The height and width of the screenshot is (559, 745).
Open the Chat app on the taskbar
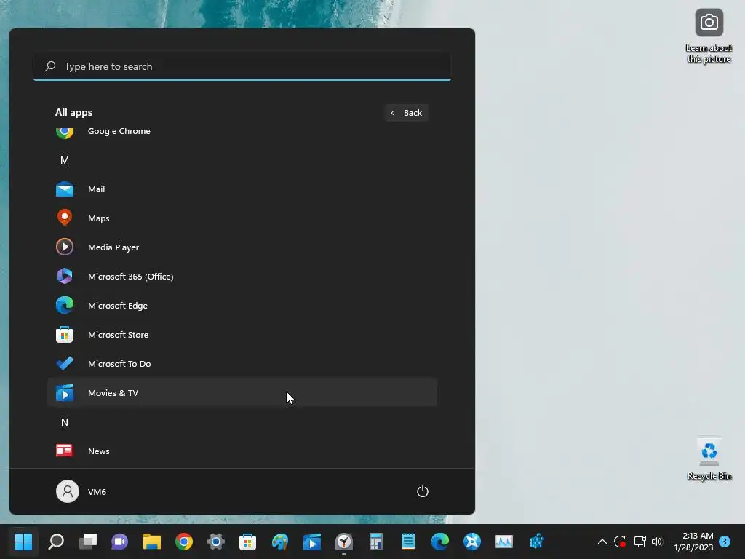coord(120,542)
